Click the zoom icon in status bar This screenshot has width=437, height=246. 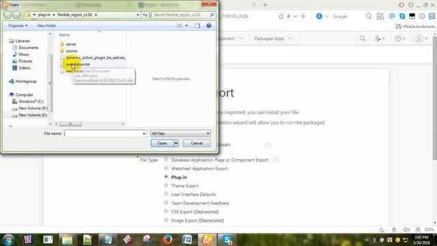pyautogui.click(x=418, y=230)
